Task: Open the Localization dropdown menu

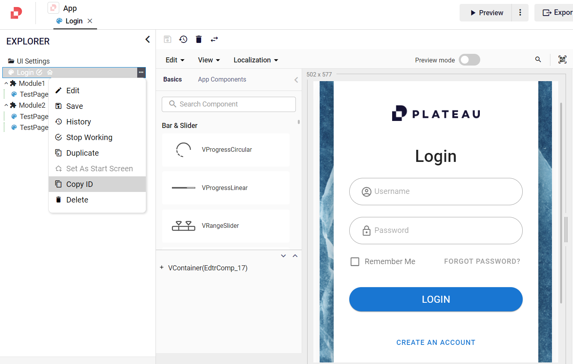Action: point(256,60)
